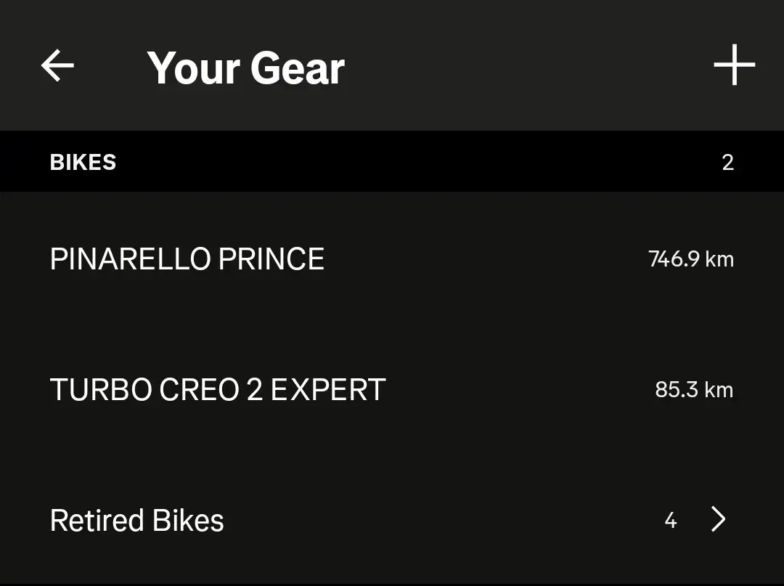This screenshot has height=586, width=784.
Task: Expand Retired Bikes using the chevron
Action: (x=718, y=519)
